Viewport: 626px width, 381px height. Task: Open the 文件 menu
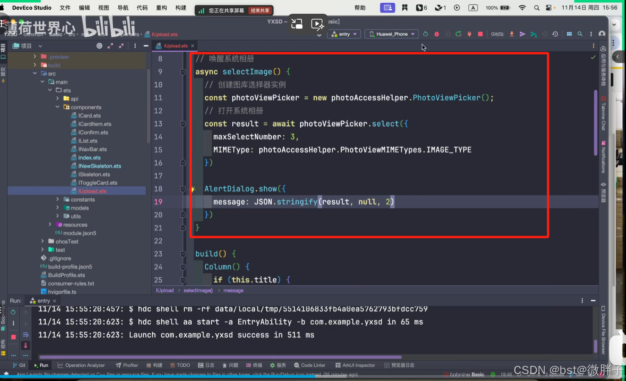click(65, 8)
